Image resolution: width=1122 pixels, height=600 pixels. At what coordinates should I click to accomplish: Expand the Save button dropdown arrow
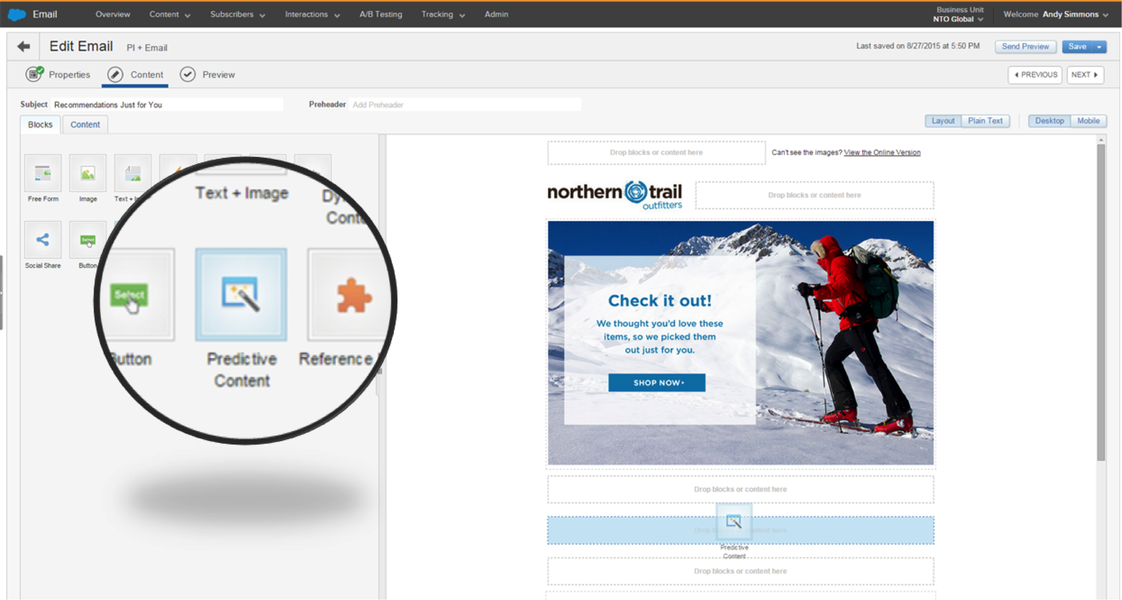click(1100, 46)
